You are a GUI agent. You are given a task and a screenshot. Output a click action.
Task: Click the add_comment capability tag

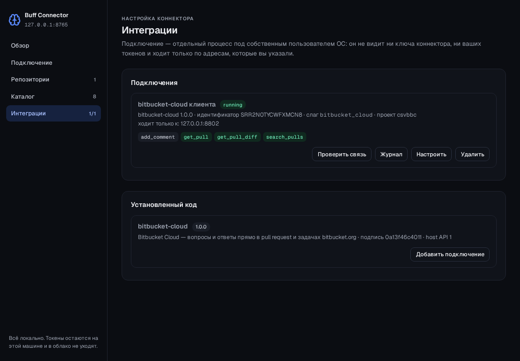click(x=158, y=137)
